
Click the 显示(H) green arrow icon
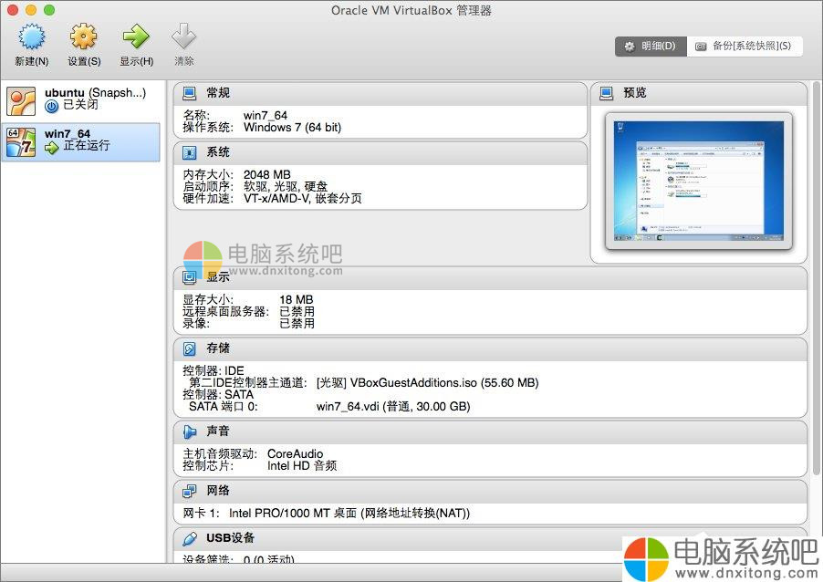coord(137,36)
